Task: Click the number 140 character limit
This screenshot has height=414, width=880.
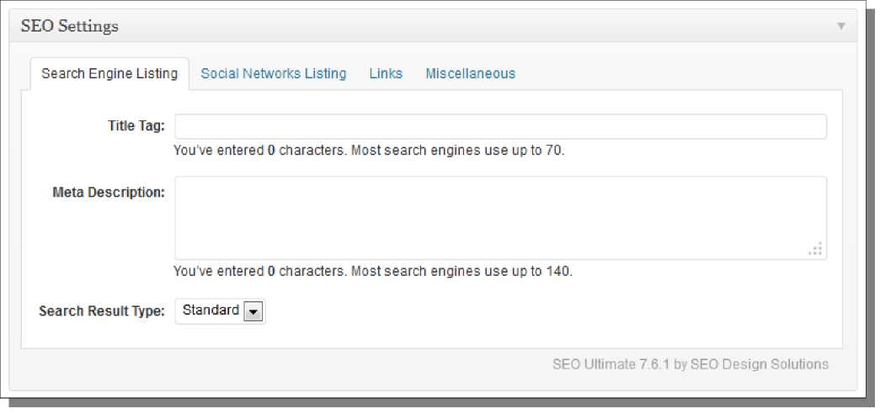Action: click(557, 272)
